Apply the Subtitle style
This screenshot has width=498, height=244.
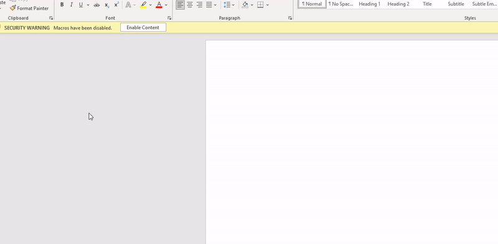pyautogui.click(x=456, y=4)
